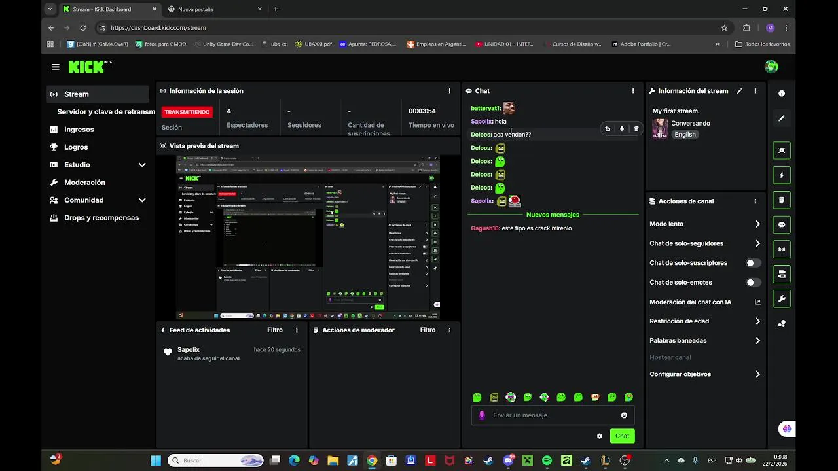Open Todos los favoritos bookmarks folder
The height and width of the screenshot is (471, 838).
click(x=762, y=44)
